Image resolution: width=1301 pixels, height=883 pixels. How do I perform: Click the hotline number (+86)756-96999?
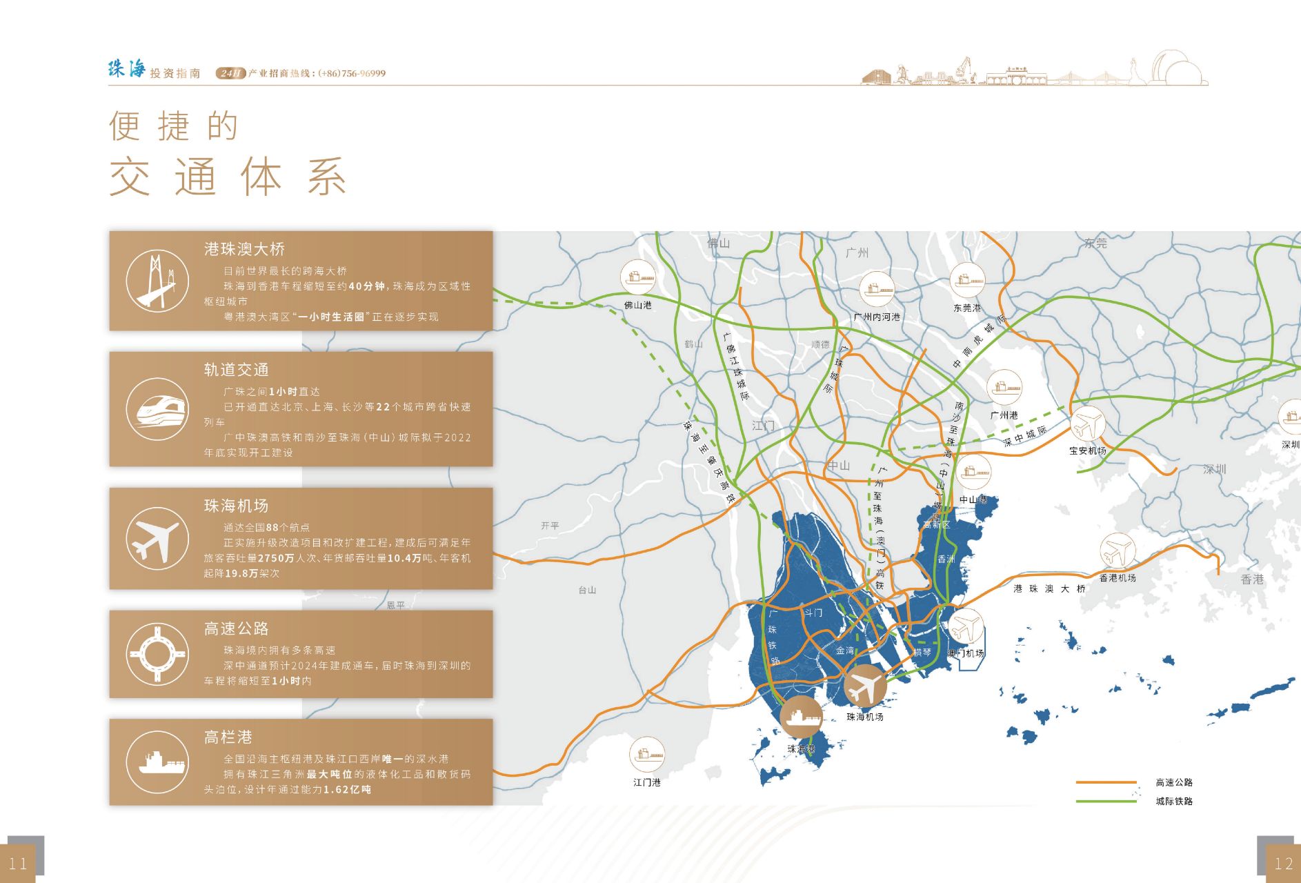pos(352,73)
